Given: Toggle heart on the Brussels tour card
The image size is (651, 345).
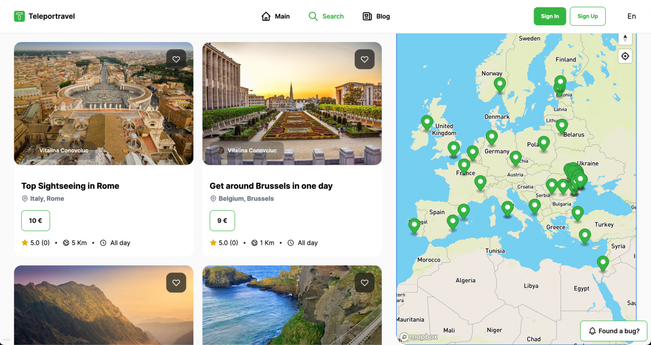Looking at the screenshot, I should tap(365, 59).
